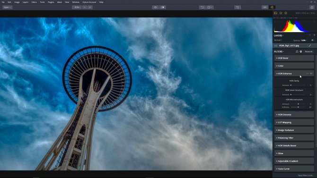
Task: Add a new layer with plus
Action: click(x=314, y=35)
